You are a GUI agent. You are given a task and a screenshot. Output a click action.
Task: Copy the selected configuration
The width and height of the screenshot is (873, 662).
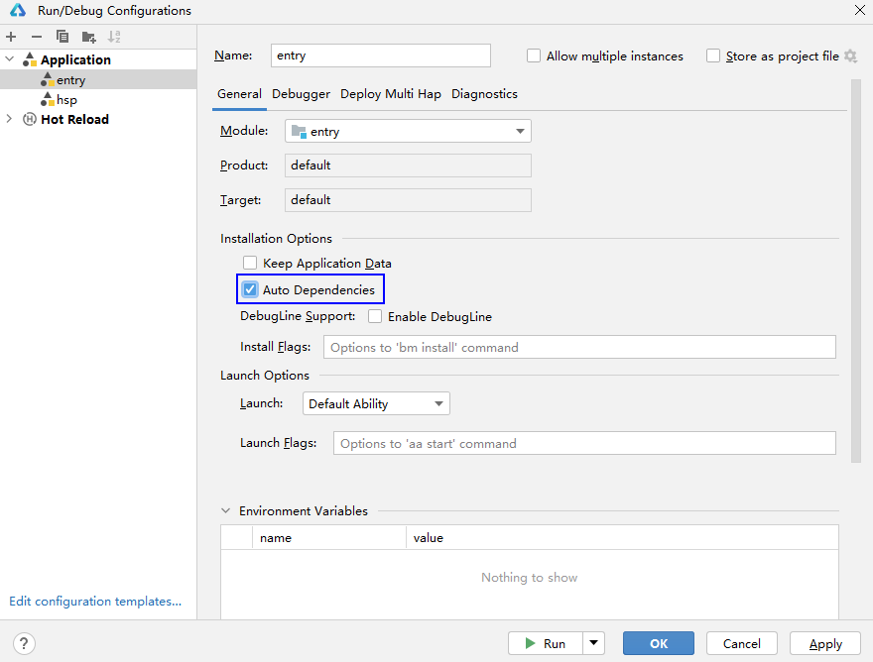tap(62, 37)
